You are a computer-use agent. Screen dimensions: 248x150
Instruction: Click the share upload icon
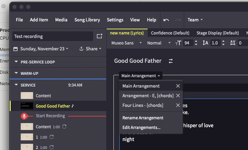[81, 49]
